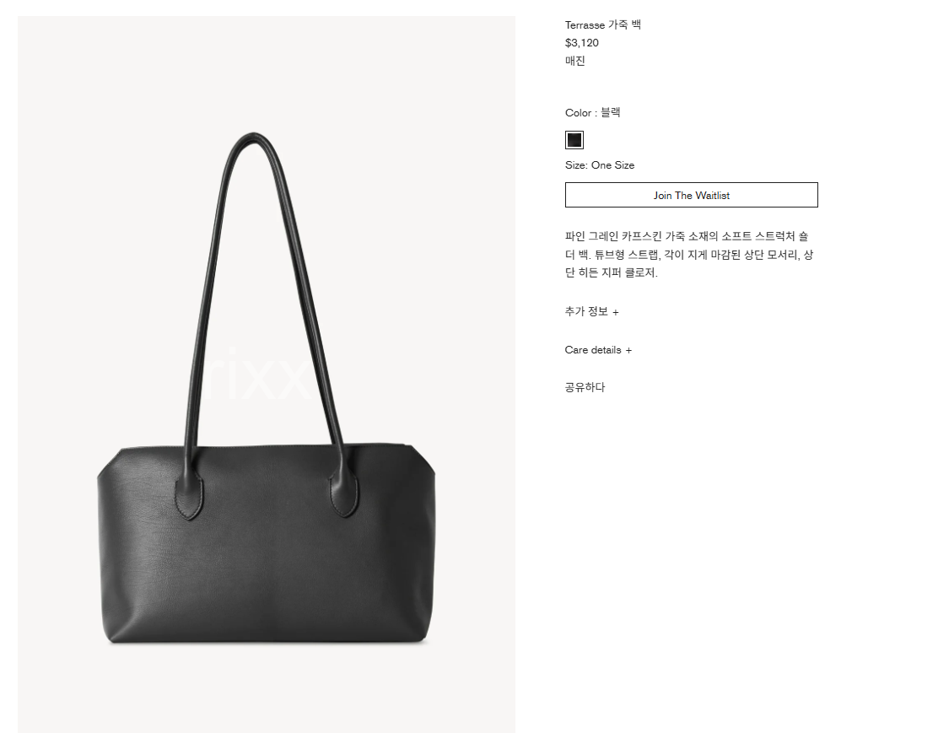Click the right strap tab on the bag
Viewport: 949px width, 733px height.
click(x=344, y=493)
